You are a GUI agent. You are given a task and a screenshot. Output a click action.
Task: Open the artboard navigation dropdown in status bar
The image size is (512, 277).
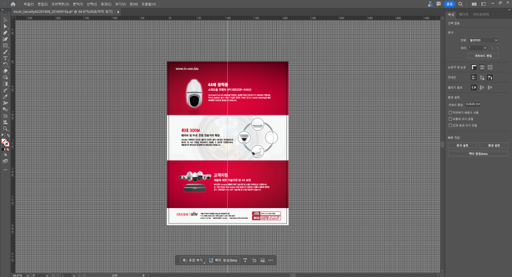[x=74, y=275]
